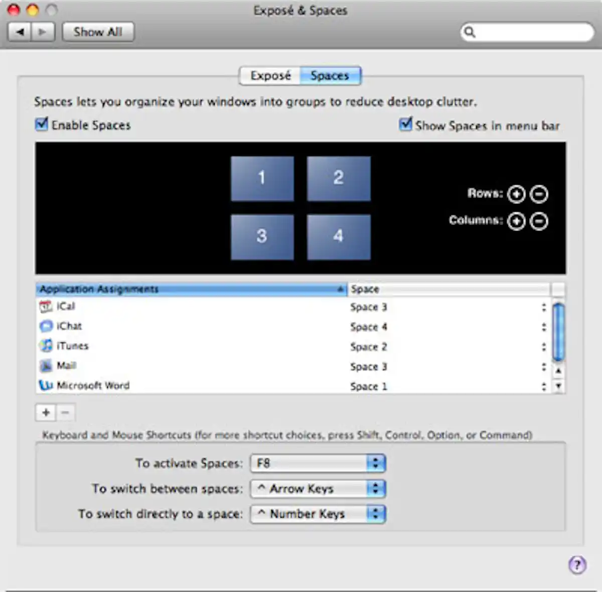Disable the Enable Spaces checkbox
This screenshot has width=602, height=592.
pos(42,124)
